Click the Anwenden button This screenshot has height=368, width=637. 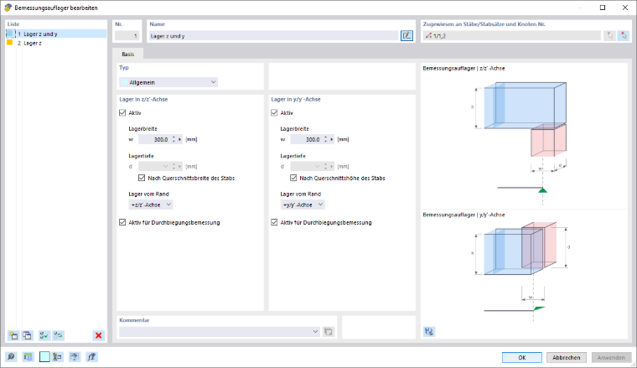coord(611,357)
